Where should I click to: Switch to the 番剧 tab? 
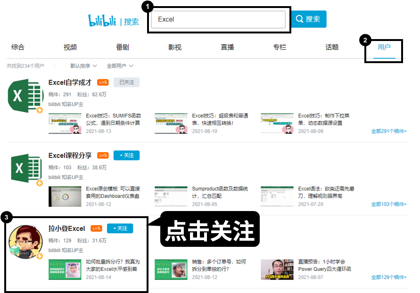point(123,48)
